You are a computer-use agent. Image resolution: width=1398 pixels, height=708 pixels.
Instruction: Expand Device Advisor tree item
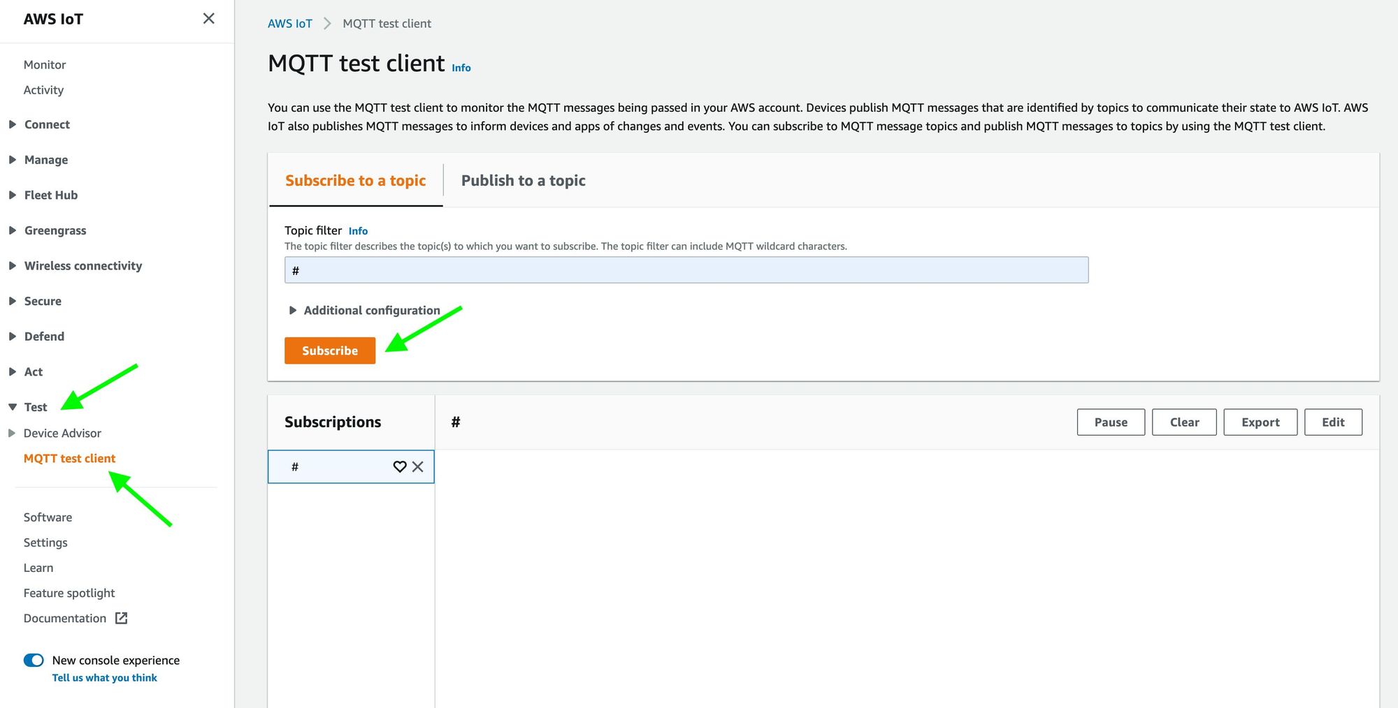pos(12,433)
